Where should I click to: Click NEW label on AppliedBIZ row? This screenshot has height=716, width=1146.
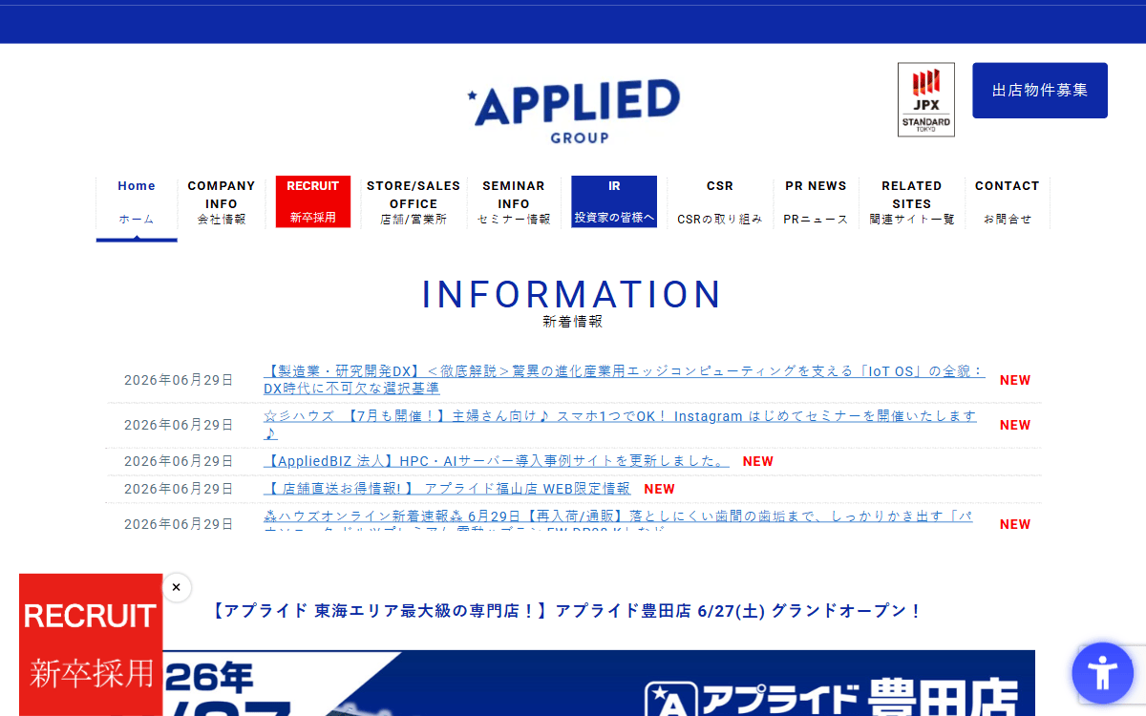click(x=758, y=461)
